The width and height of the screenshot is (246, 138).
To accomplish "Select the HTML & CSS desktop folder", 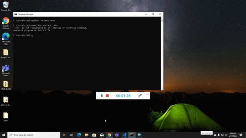I will point(6,85).
